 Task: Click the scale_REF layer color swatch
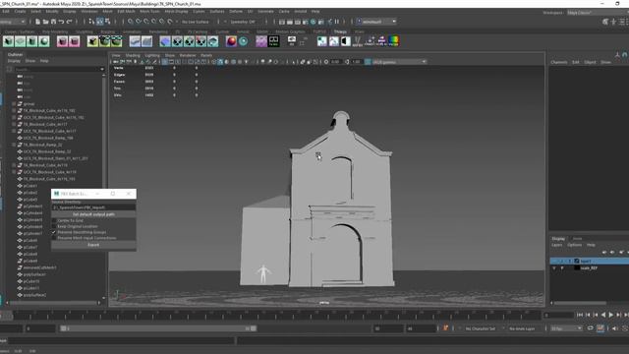(x=577, y=267)
